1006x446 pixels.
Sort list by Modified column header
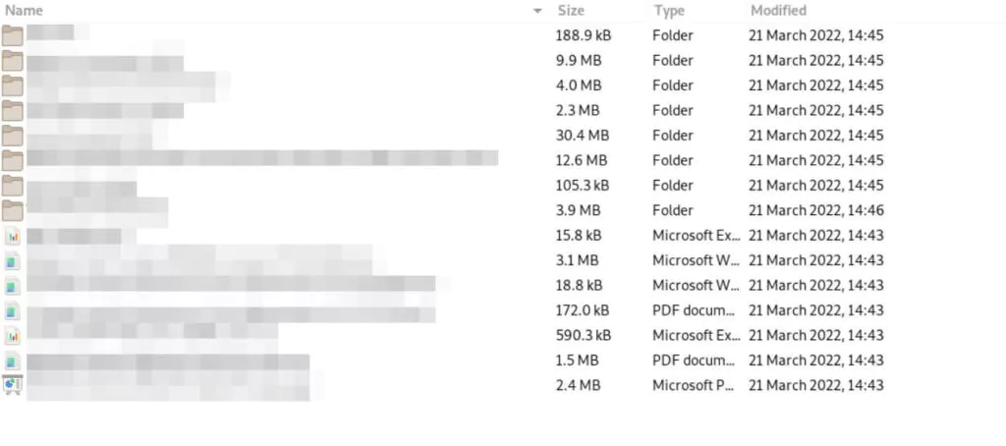(778, 10)
